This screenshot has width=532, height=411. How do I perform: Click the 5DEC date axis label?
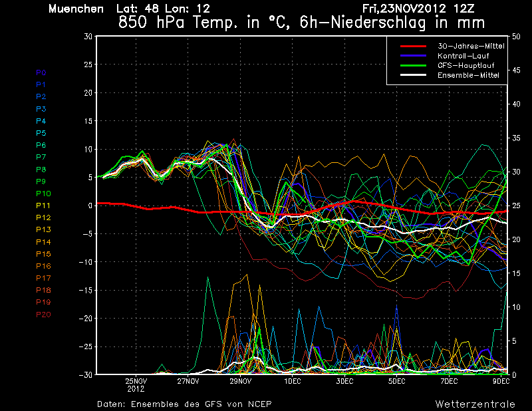(396, 381)
